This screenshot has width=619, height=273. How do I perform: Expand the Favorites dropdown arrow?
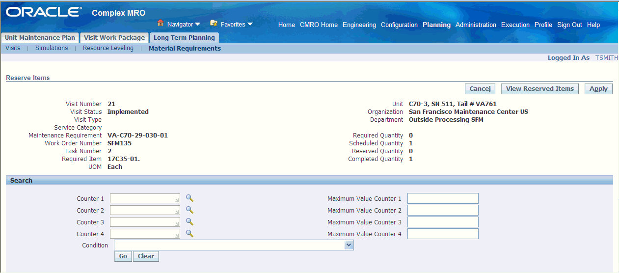(250, 24)
